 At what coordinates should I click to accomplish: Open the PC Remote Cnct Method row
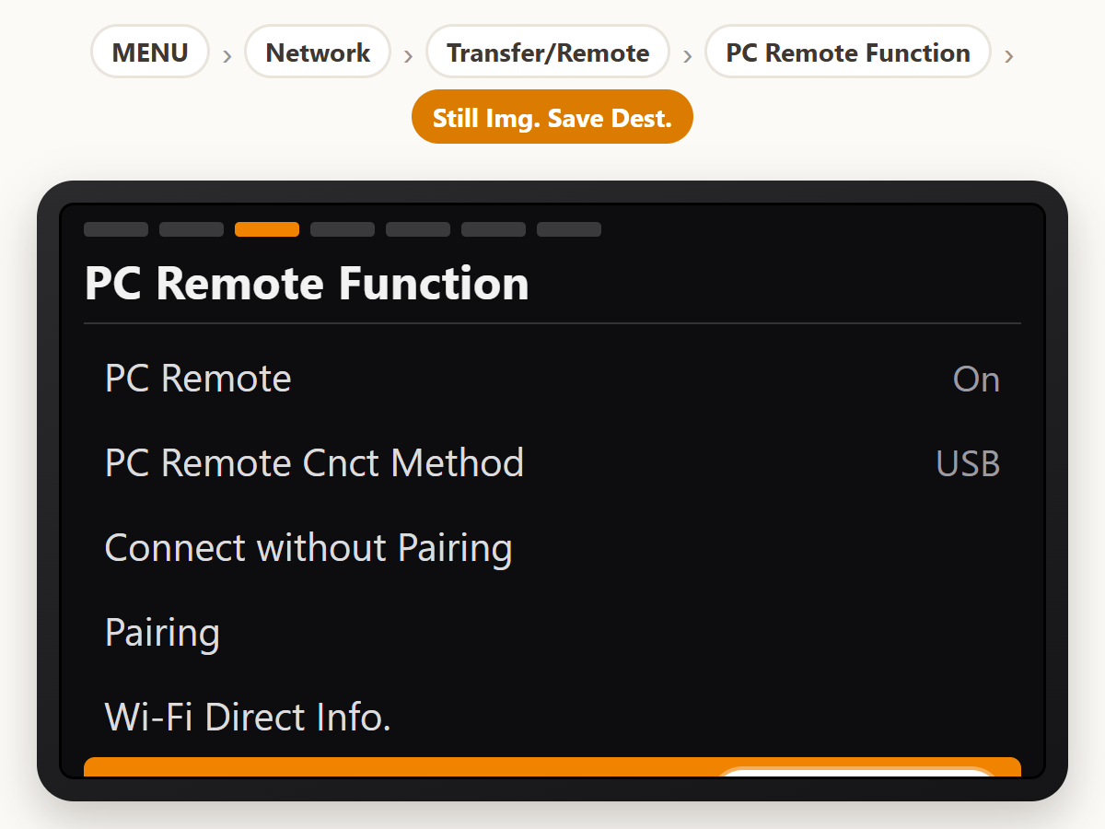(x=552, y=464)
